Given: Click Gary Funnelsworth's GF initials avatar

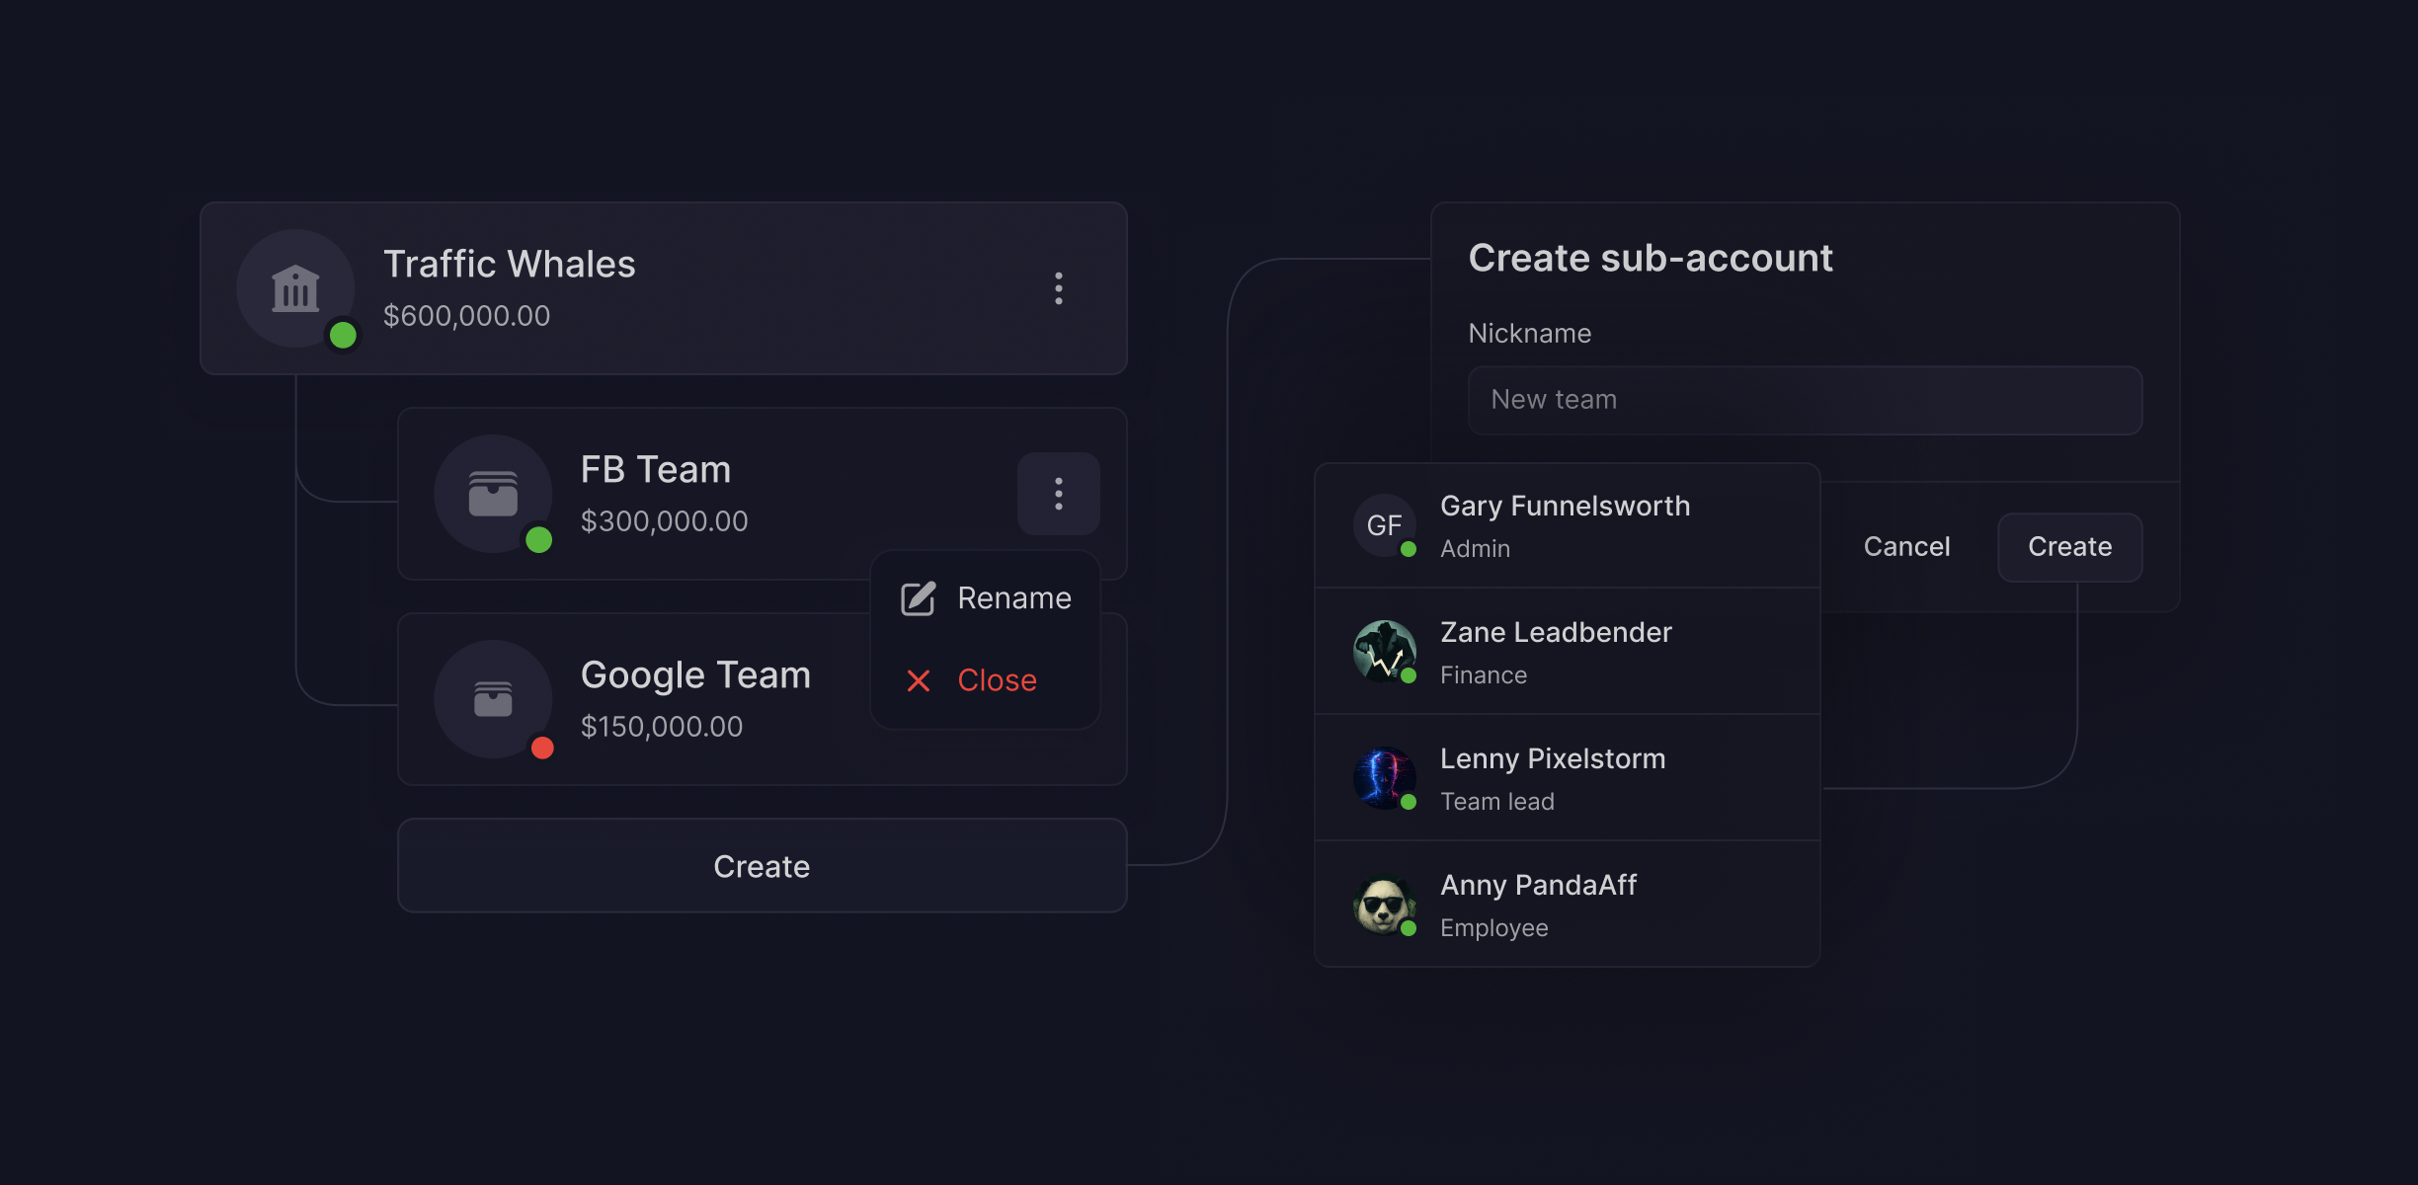Looking at the screenshot, I should click(1384, 525).
